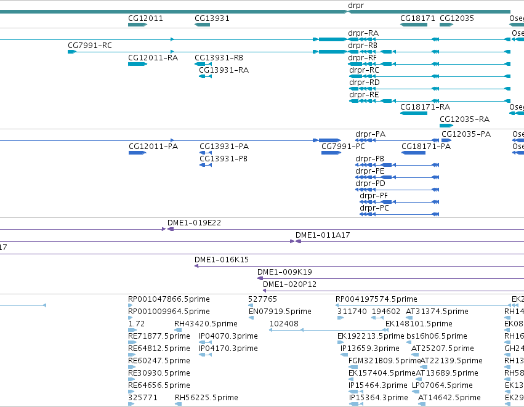Select the drpr-RC transcript label
The height and width of the screenshot is (407, 524).
pyautogui.click(x=364, y=70)
